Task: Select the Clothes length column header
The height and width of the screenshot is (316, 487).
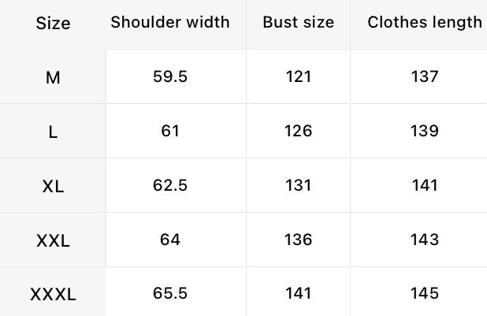Action: pyautogui.click(x=425, y=22)
